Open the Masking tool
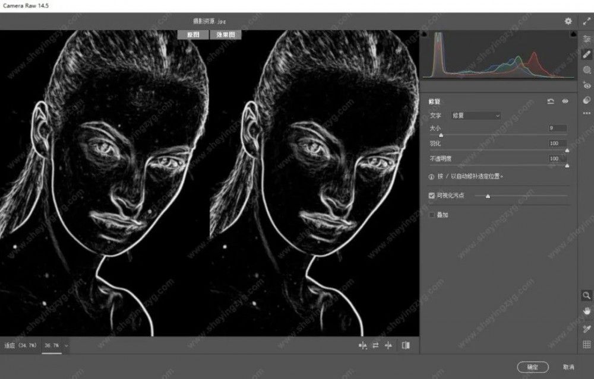 (587, 70)
